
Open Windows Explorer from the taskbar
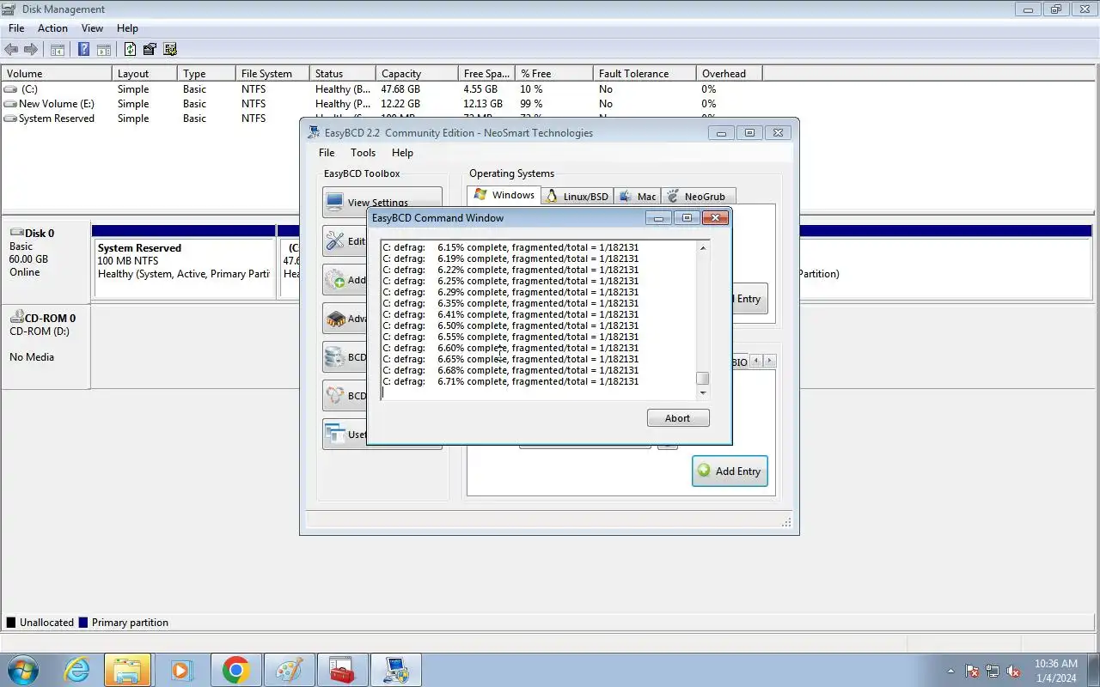[x=127, y=670]
